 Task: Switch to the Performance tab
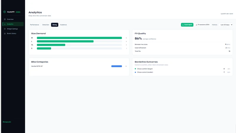click(35, 25)
